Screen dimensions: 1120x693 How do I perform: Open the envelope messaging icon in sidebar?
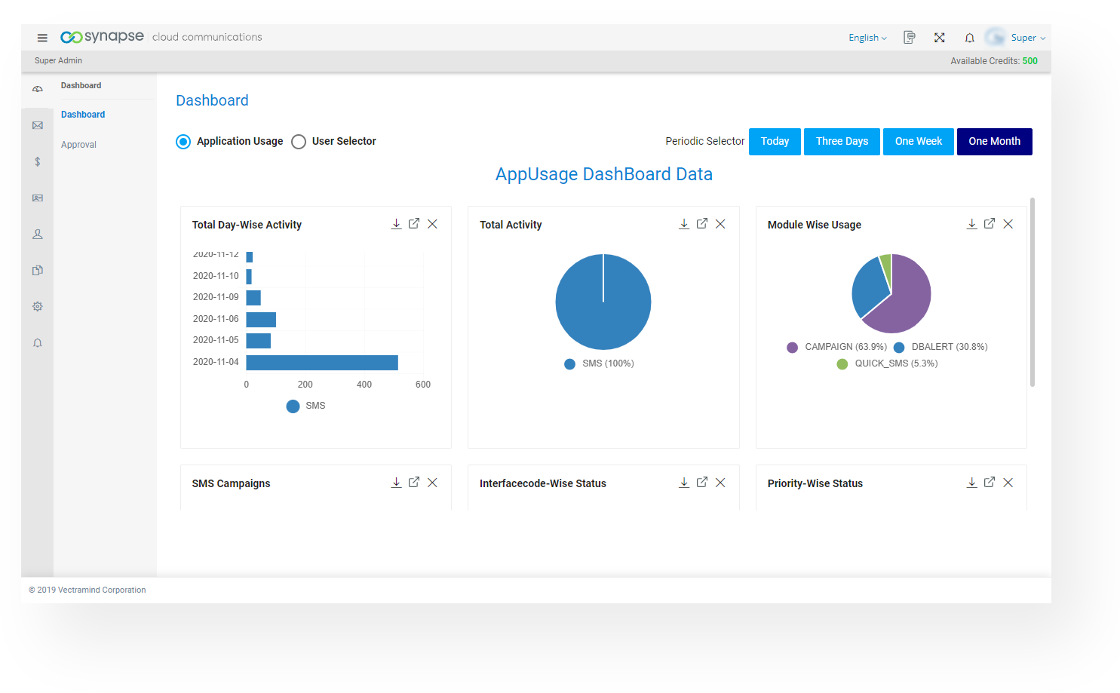click(x=38, y=125)
